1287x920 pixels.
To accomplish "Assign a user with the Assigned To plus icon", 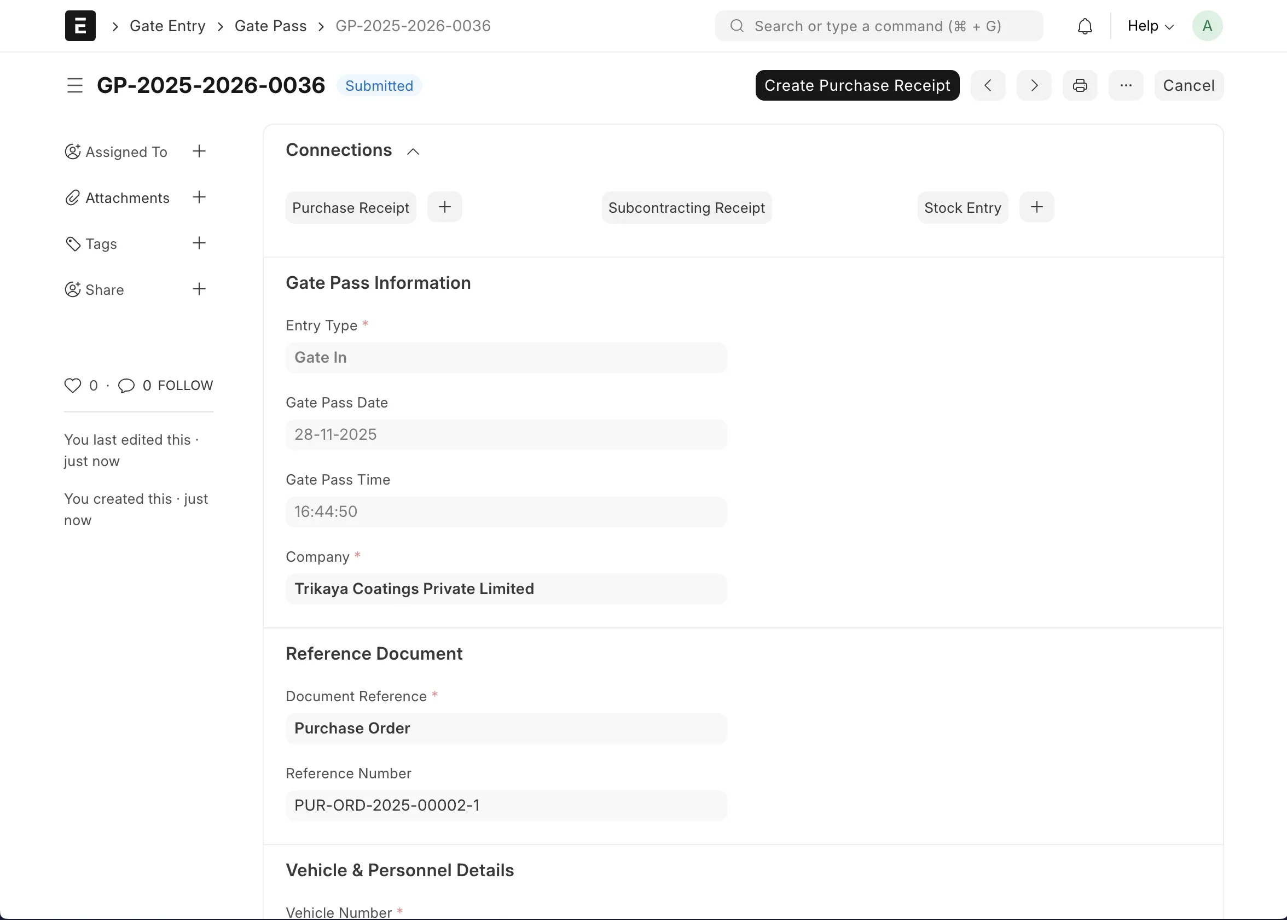I will pyautogui.click(x=198, y=152).
